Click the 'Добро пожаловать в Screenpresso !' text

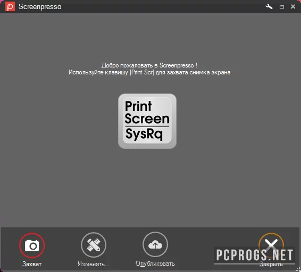pyautogui.click(x=149, y=65)
